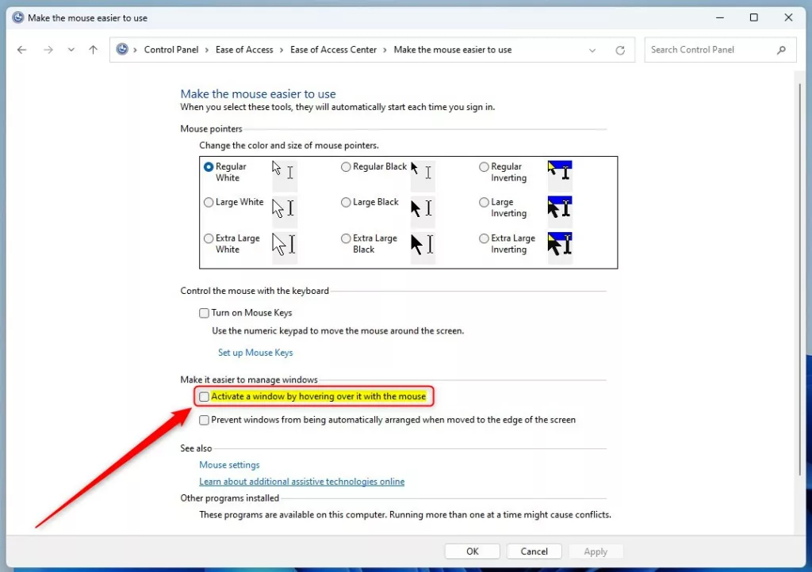Go up one level with up arrow
Screen dimensions: 812x572
point(93,50)
